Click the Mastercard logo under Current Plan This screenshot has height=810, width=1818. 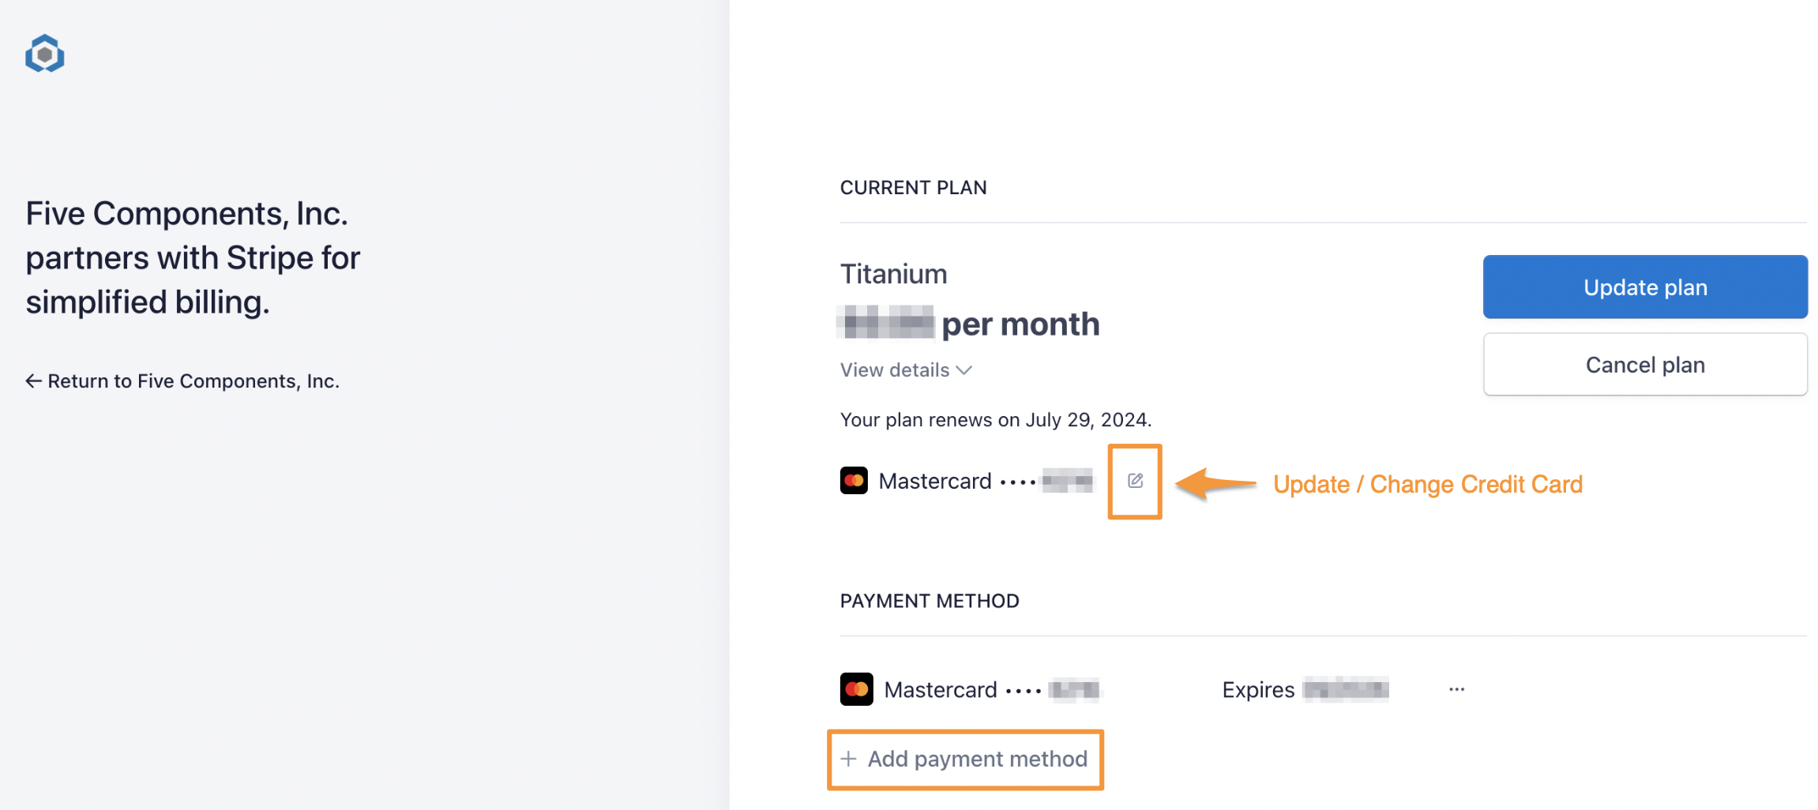(x=854, y=481)
